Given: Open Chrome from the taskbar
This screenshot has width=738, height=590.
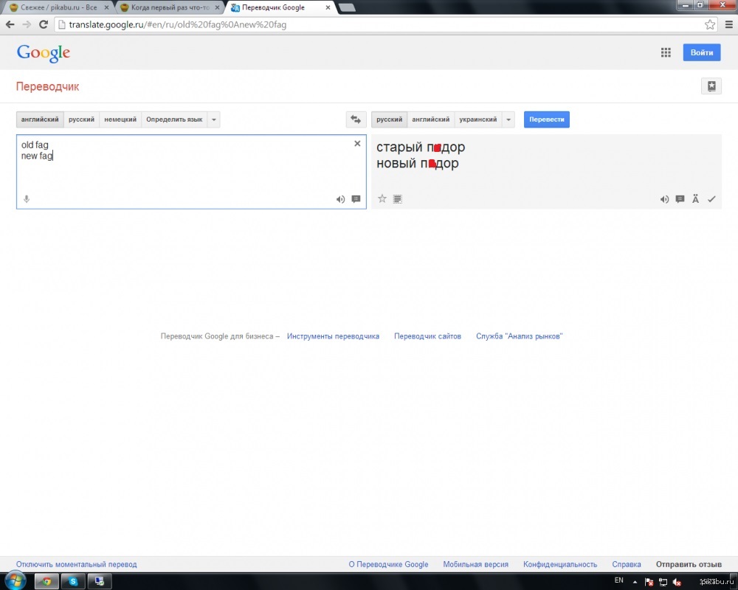Looking at the screenshot, I should click(x=46, y=581).
